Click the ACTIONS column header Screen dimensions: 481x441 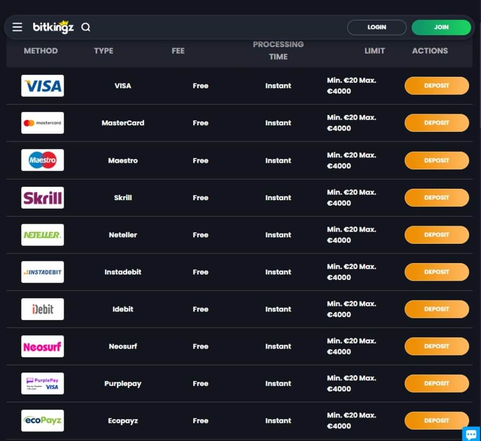430,51
